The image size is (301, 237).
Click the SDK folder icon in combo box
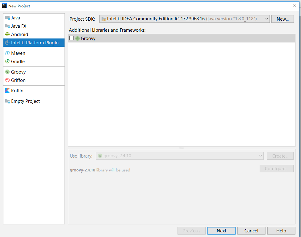pyautogui.click(x=104, y=19)
